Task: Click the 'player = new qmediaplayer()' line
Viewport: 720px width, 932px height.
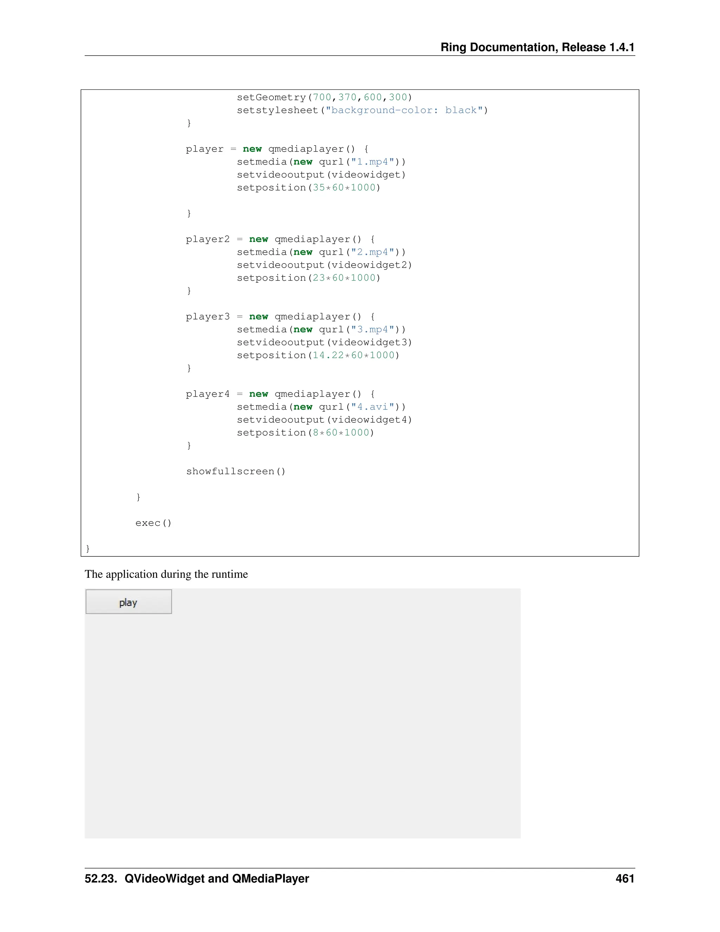Action: tap(277, 149)
